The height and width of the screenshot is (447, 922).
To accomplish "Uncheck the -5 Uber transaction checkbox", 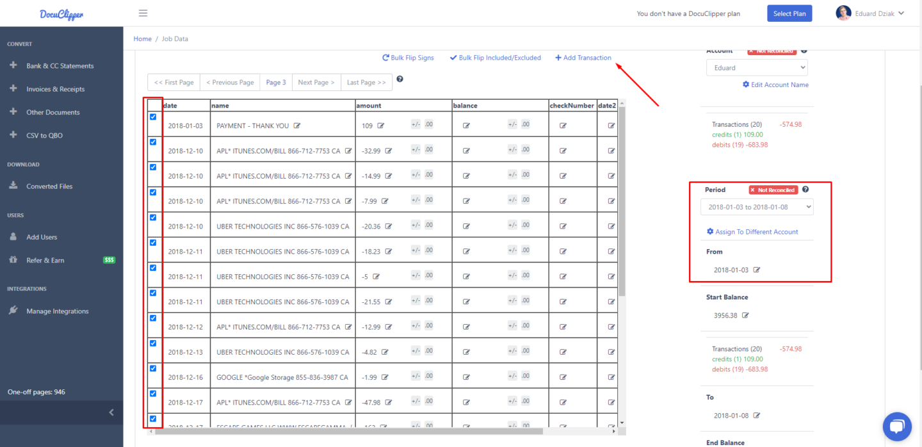I will pos(153,268).
